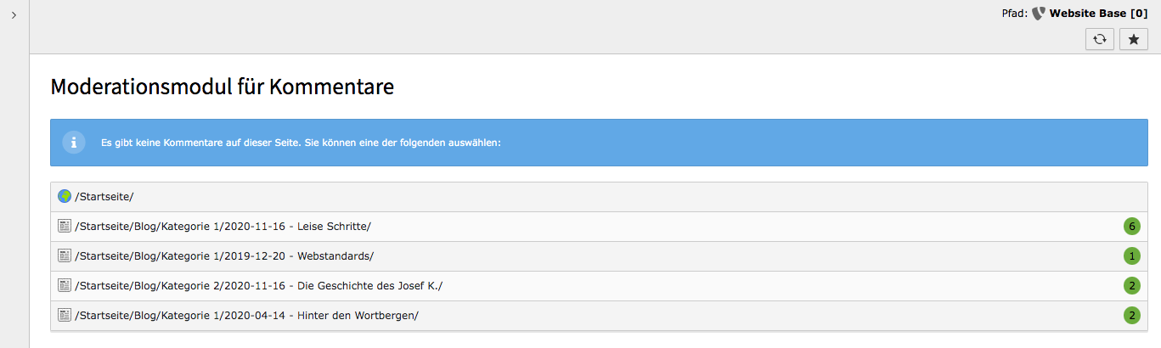Click the comment badge on Wortbergen row
The height and width of the screenshot is (348, 1161).
[x=1131, y=316]
